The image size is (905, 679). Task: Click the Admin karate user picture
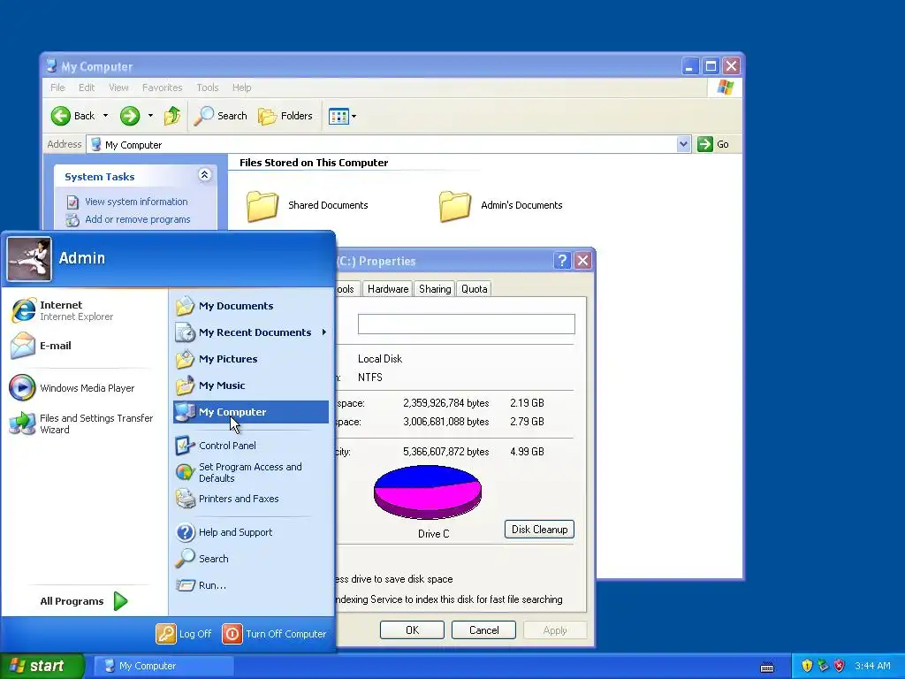coord(29,259)
